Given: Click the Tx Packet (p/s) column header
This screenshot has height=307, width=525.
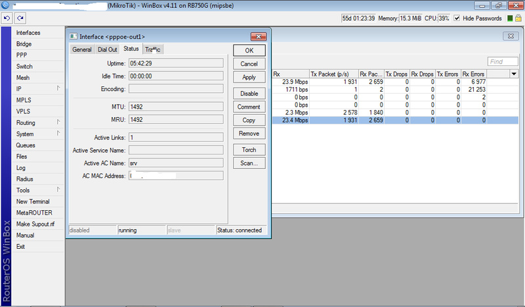Looking at the screenshot, I should (334, 74).
